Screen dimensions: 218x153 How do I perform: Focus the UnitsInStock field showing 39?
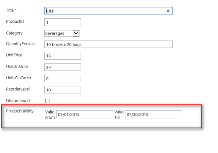63,67
